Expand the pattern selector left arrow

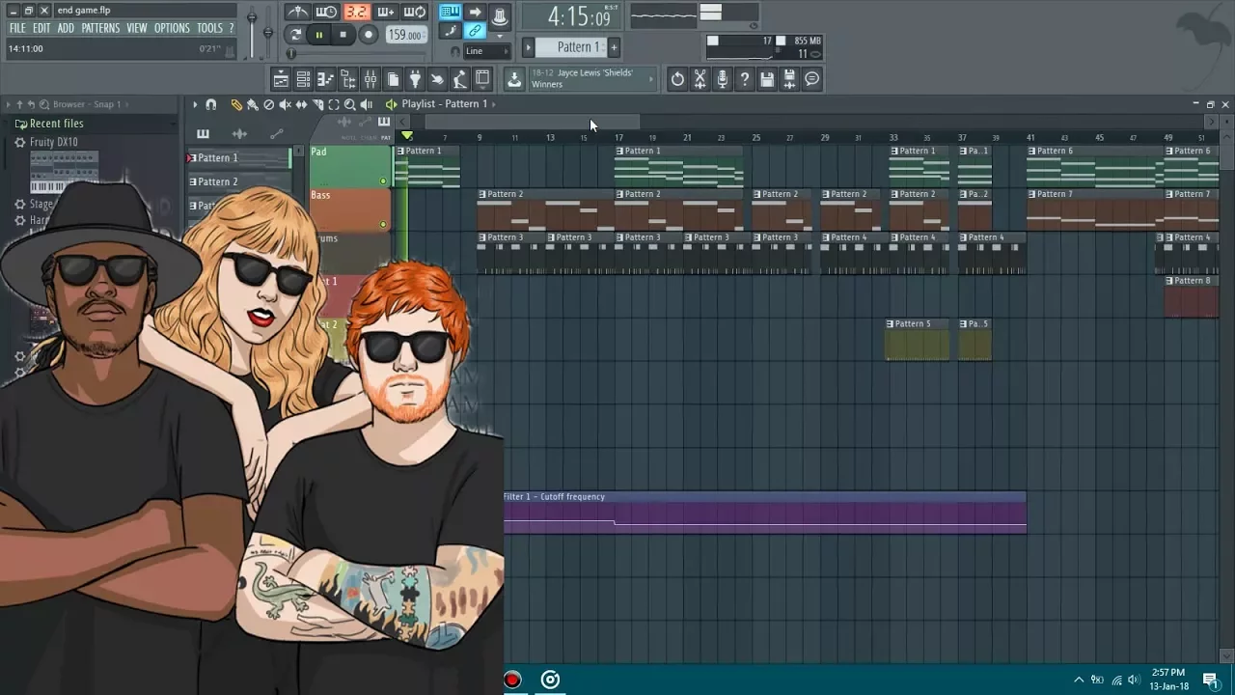pos(528,47)
